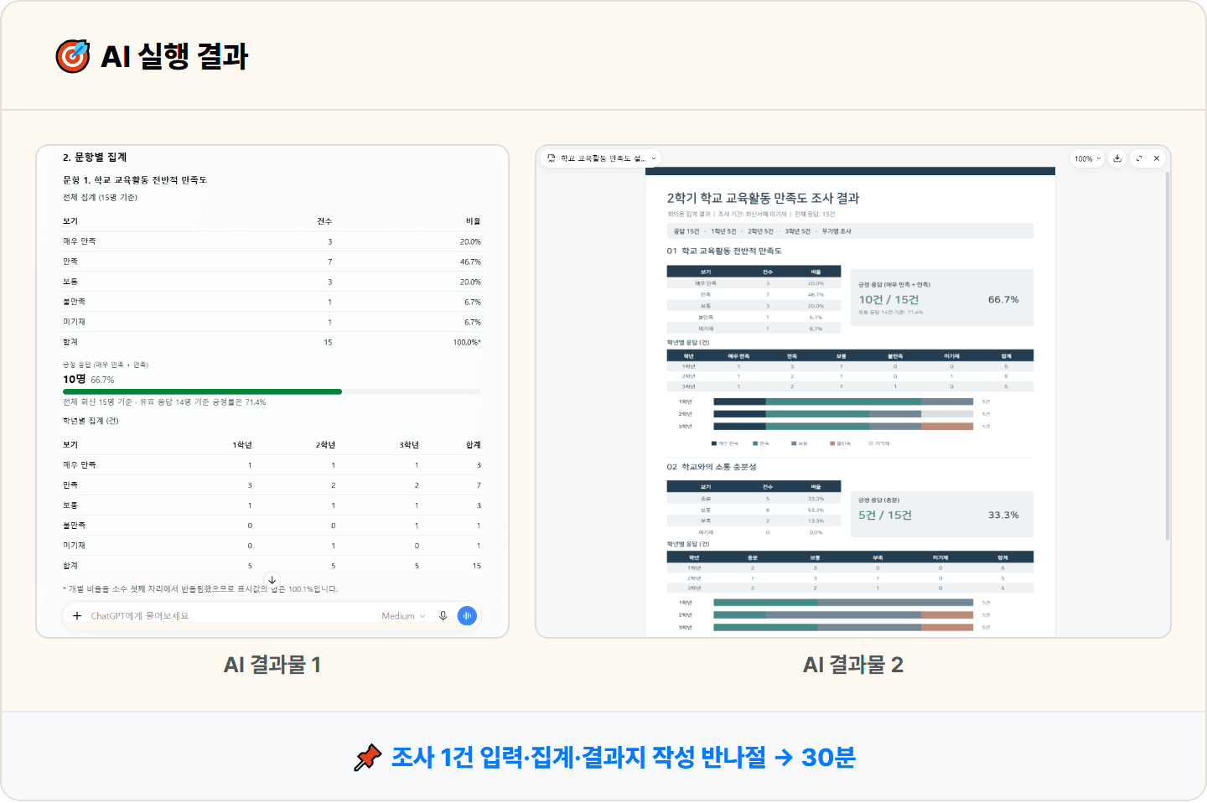
Task: Click the 2. 문항별 집계 heading
Action: tap(95, 158)
